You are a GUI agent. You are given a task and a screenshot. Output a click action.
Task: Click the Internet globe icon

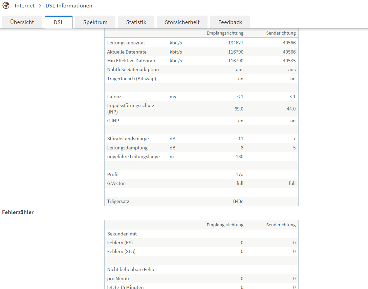point(6,5)
